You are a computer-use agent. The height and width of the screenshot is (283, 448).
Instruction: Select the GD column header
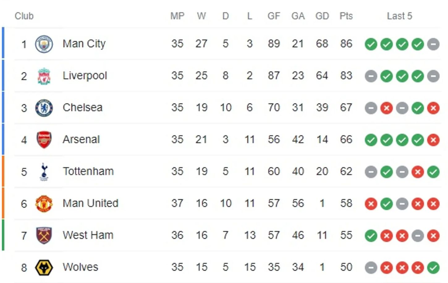pos(322,16)
